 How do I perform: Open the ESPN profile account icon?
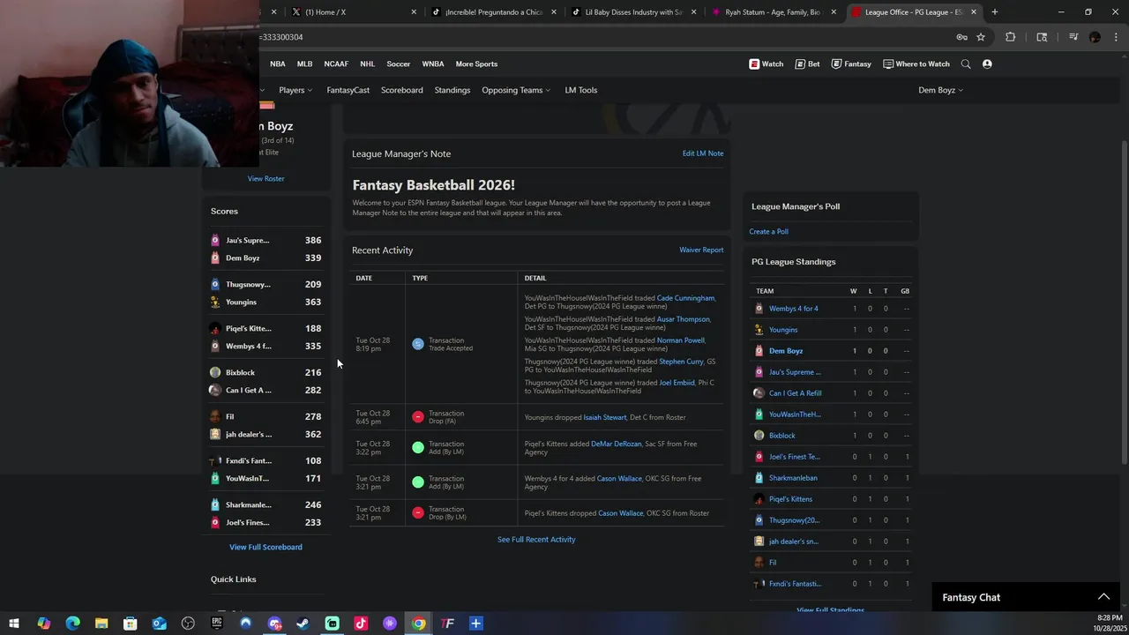coord(987,63)
